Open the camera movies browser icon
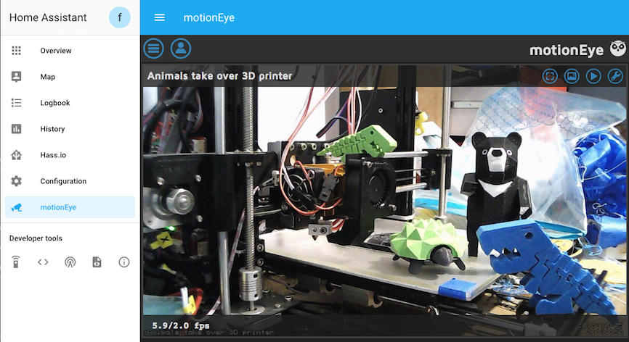Viewport: 629px width, 342px height. (593, 76)
